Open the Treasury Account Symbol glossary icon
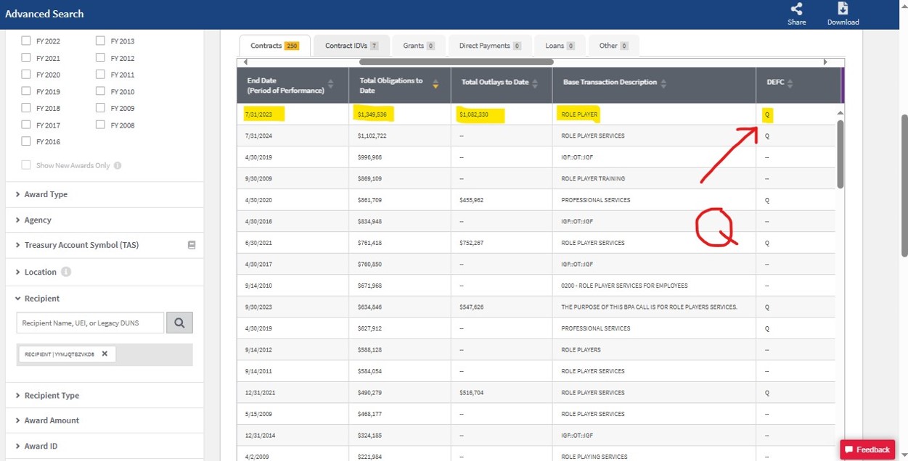This screenshot has height=461, width=908. [x=192, y=245]
